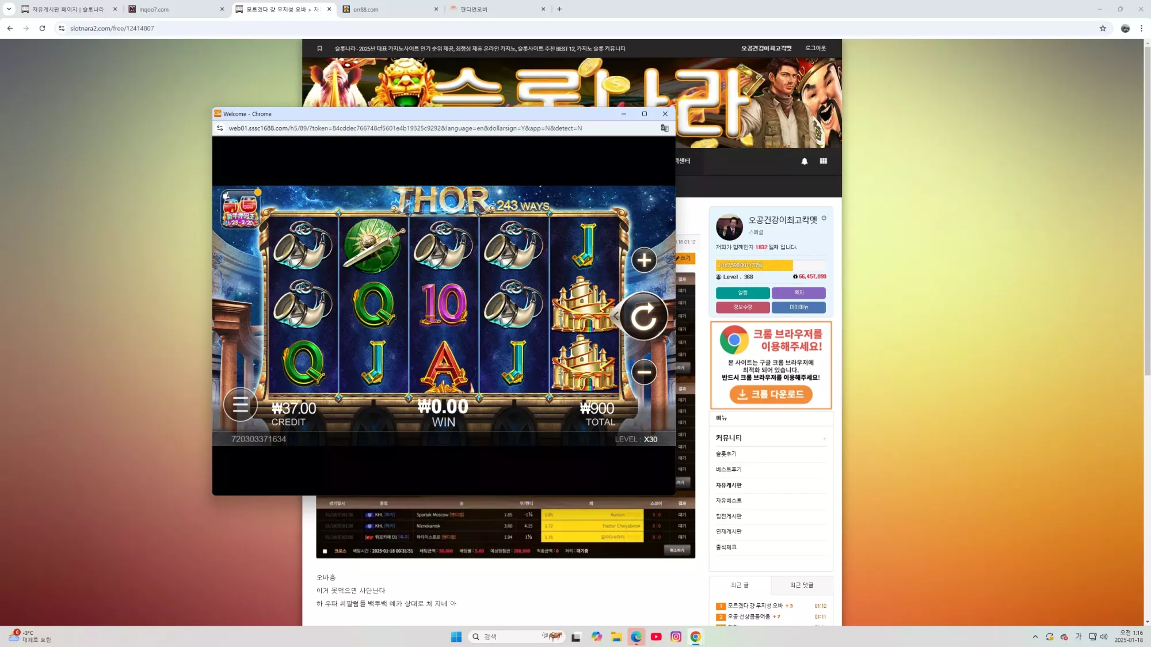Screen dimensions: 1151x647
Task: Click the experience progress bar showing 70%
Action: pos(771,265)
